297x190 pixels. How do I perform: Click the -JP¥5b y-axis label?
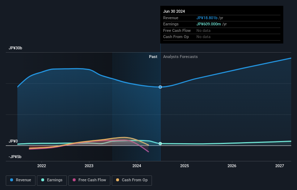tap(15, 157)
